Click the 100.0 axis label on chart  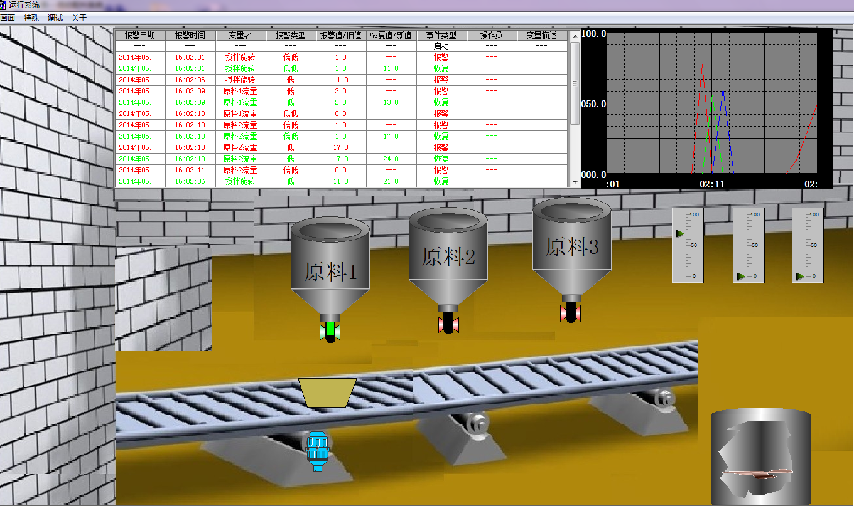click(594, 33)
